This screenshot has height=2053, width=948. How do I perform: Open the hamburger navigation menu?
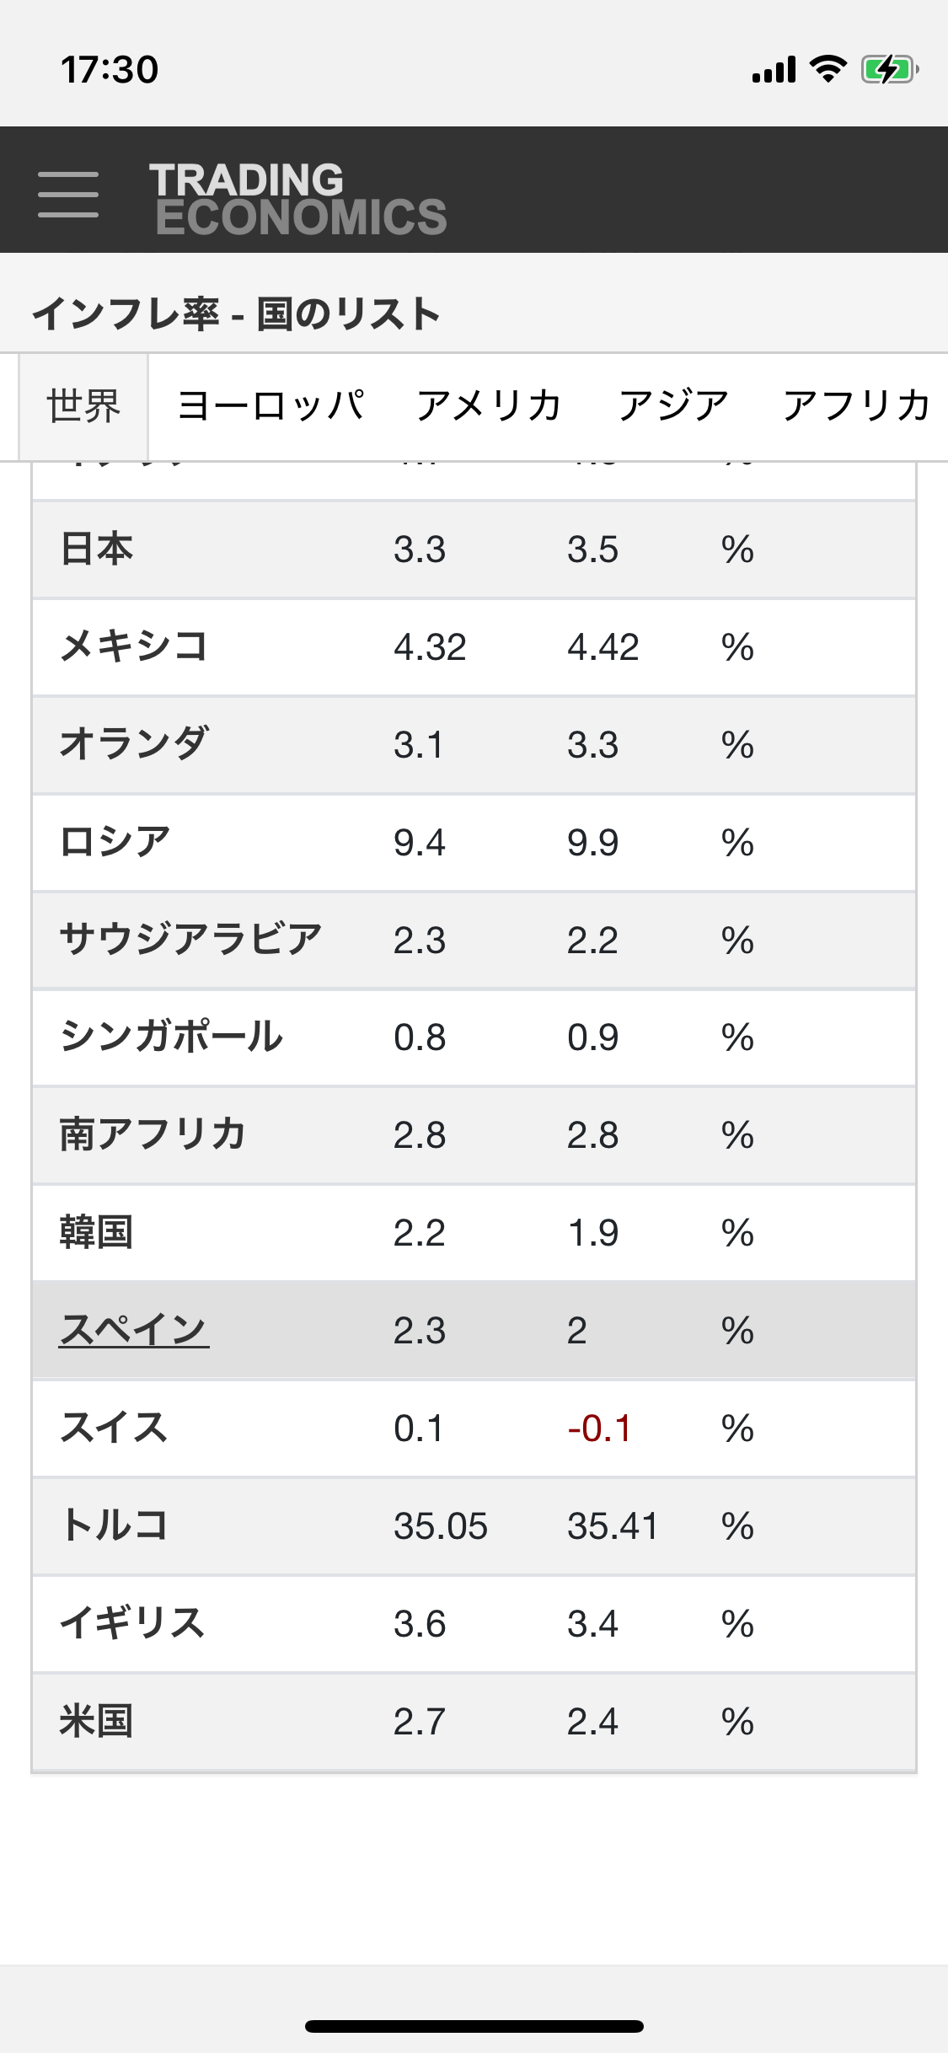tap(68, 194)
